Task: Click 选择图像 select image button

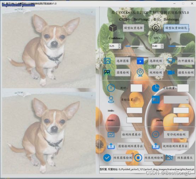Action: point(123,61)
